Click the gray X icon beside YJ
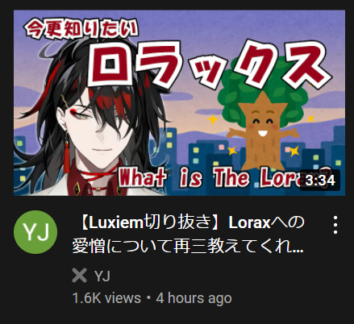 click(79, 276)
